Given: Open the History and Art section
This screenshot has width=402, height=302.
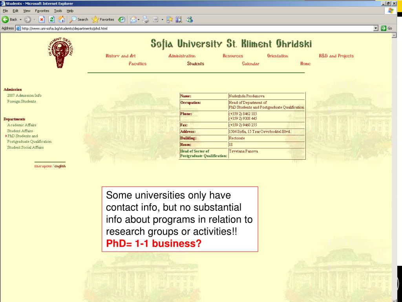Looking at the screenshot, I should 121,56.
